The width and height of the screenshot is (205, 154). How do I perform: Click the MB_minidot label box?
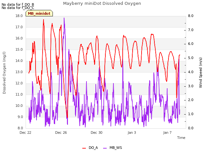[x=39, y=13]
